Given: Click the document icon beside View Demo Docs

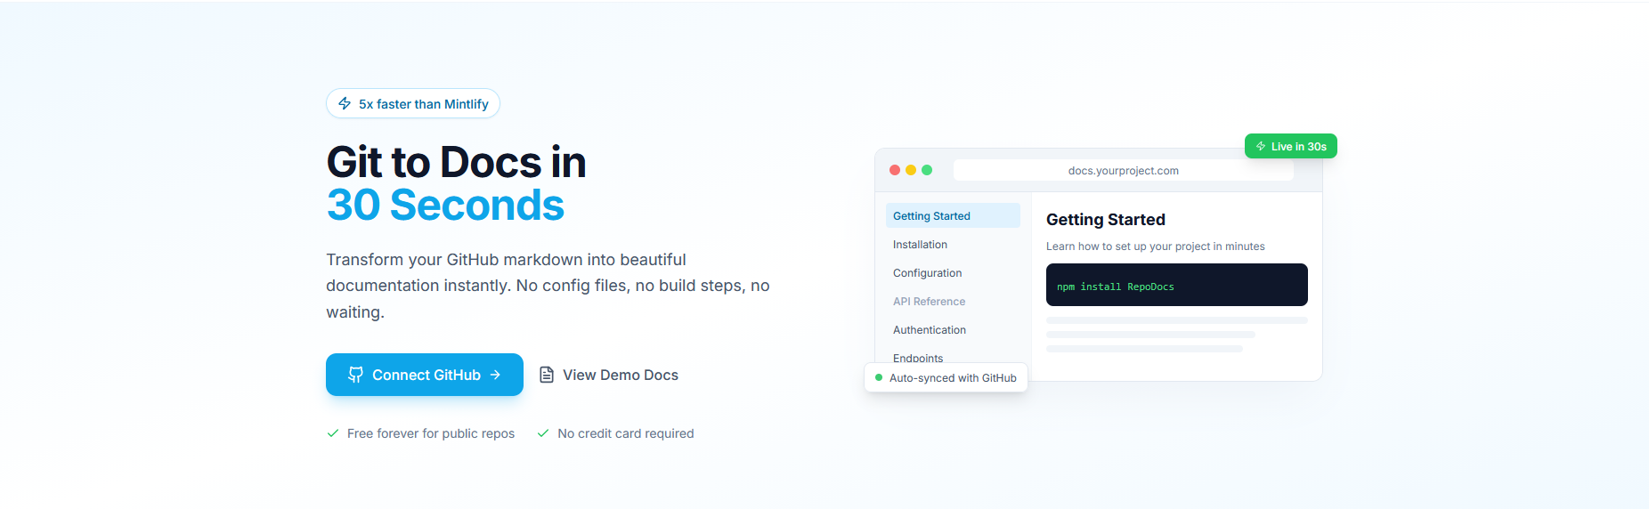Looking at the screenshot, I should click(x=547, y=375).
